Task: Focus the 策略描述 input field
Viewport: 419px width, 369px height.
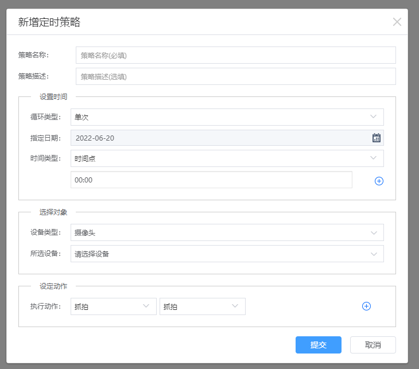Action: (236, 76)
